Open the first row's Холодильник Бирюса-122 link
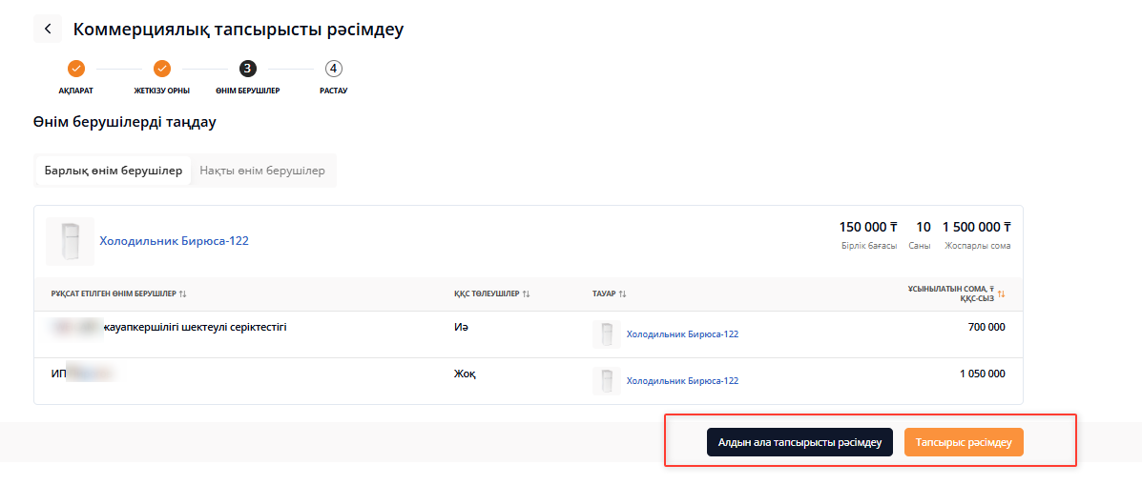 681,334
